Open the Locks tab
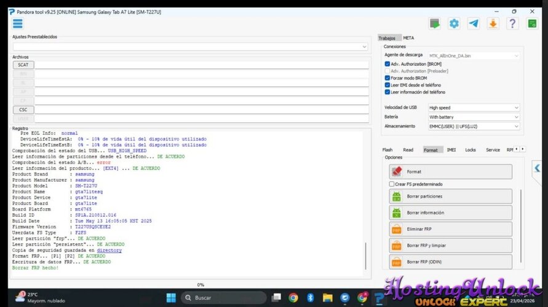Image resolution: width=548 pixels, height=307 pixels. 471,150
